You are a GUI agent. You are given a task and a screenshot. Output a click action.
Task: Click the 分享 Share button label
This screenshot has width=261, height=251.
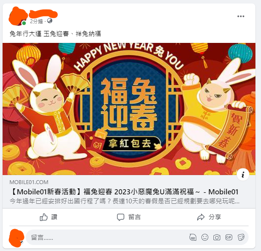point(215,217)
